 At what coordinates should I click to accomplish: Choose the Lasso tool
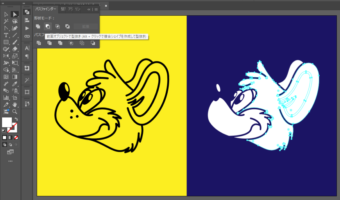(15, 21)
